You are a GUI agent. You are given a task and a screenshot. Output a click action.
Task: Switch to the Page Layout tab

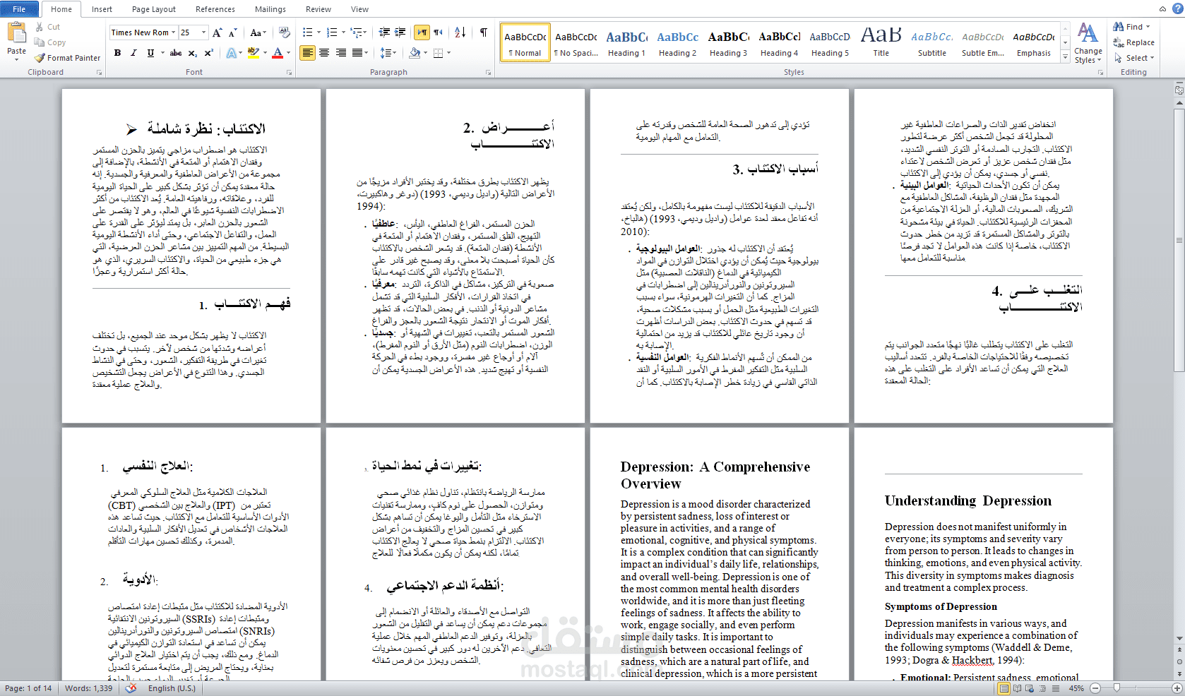[154, 9]
